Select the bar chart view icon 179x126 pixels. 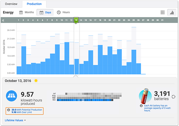click(x=172, y=12)
